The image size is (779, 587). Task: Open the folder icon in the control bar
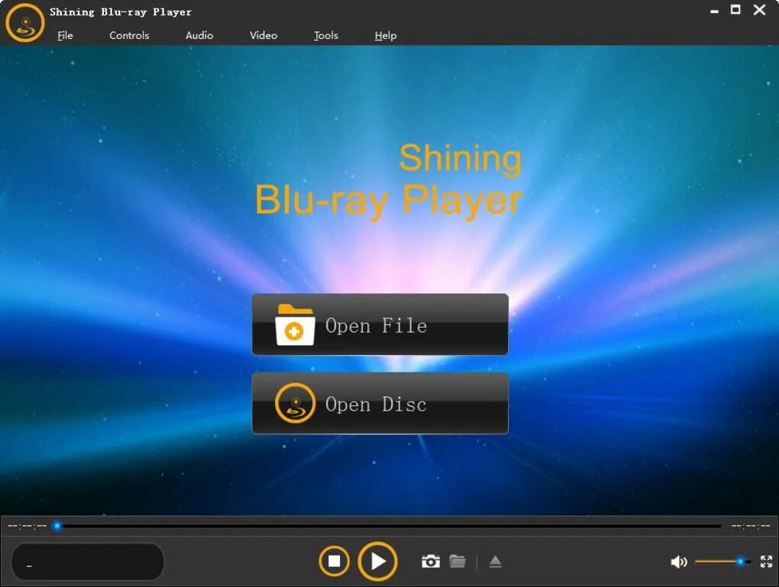457,561
